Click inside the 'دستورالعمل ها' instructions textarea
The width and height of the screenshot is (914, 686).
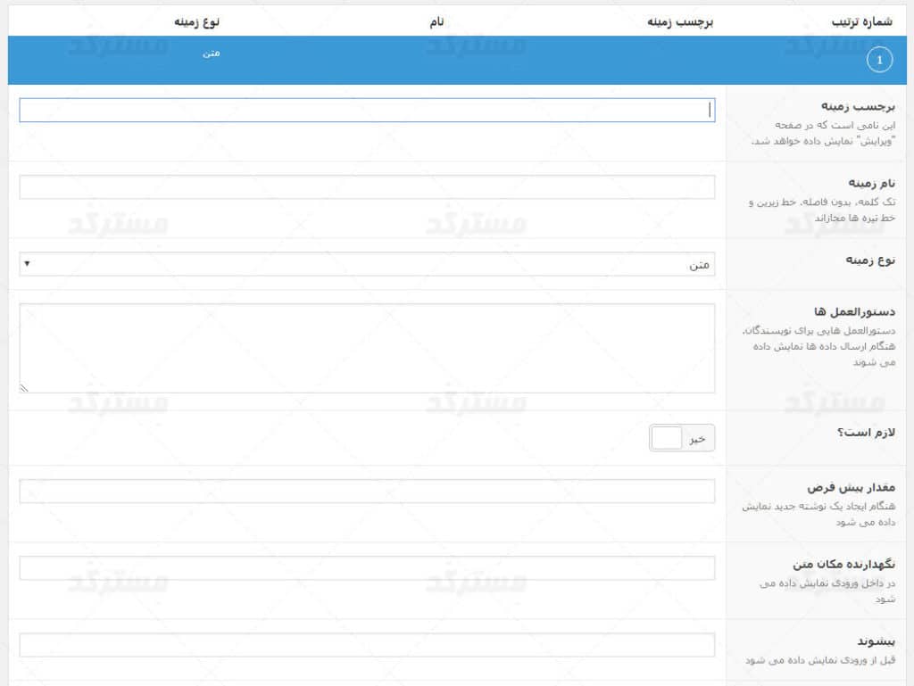[367, 348]
